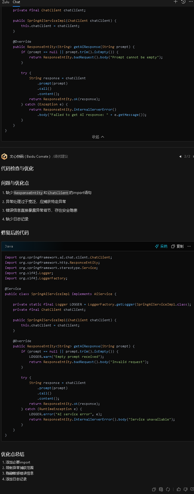This screenshot has width=194, height=494.
Task: Copy the Java code with 复制 button
Action: (177, 246)
